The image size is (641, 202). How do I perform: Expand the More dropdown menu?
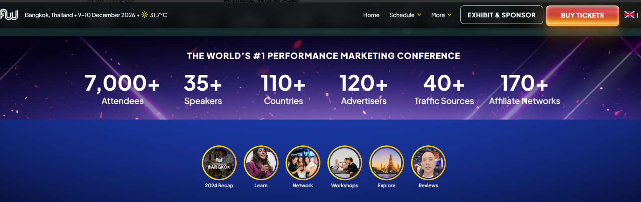[441, 15]
